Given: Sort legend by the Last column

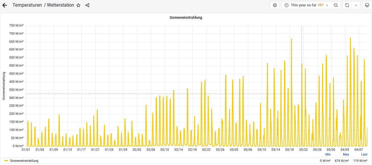Looking at the screenshot, I should pyautogui.click(x=364, y=154).
